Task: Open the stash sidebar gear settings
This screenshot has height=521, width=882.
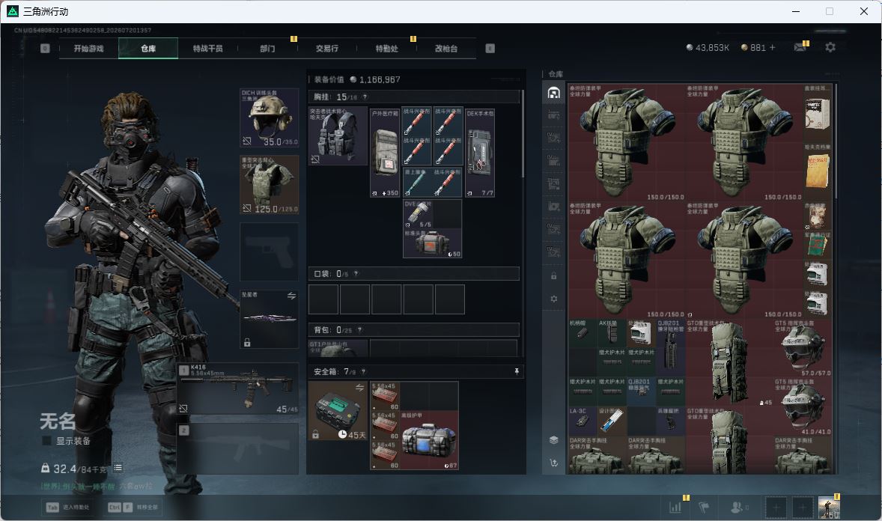Action: pyautogui.click(x=553, y=299)
